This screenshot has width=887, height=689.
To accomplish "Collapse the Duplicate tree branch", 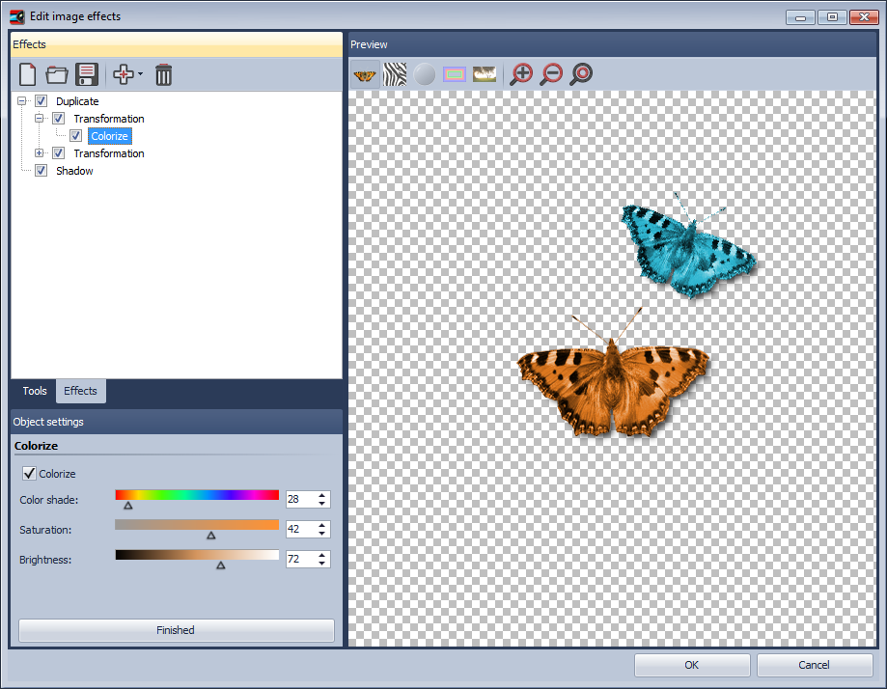I will [21, 100].
